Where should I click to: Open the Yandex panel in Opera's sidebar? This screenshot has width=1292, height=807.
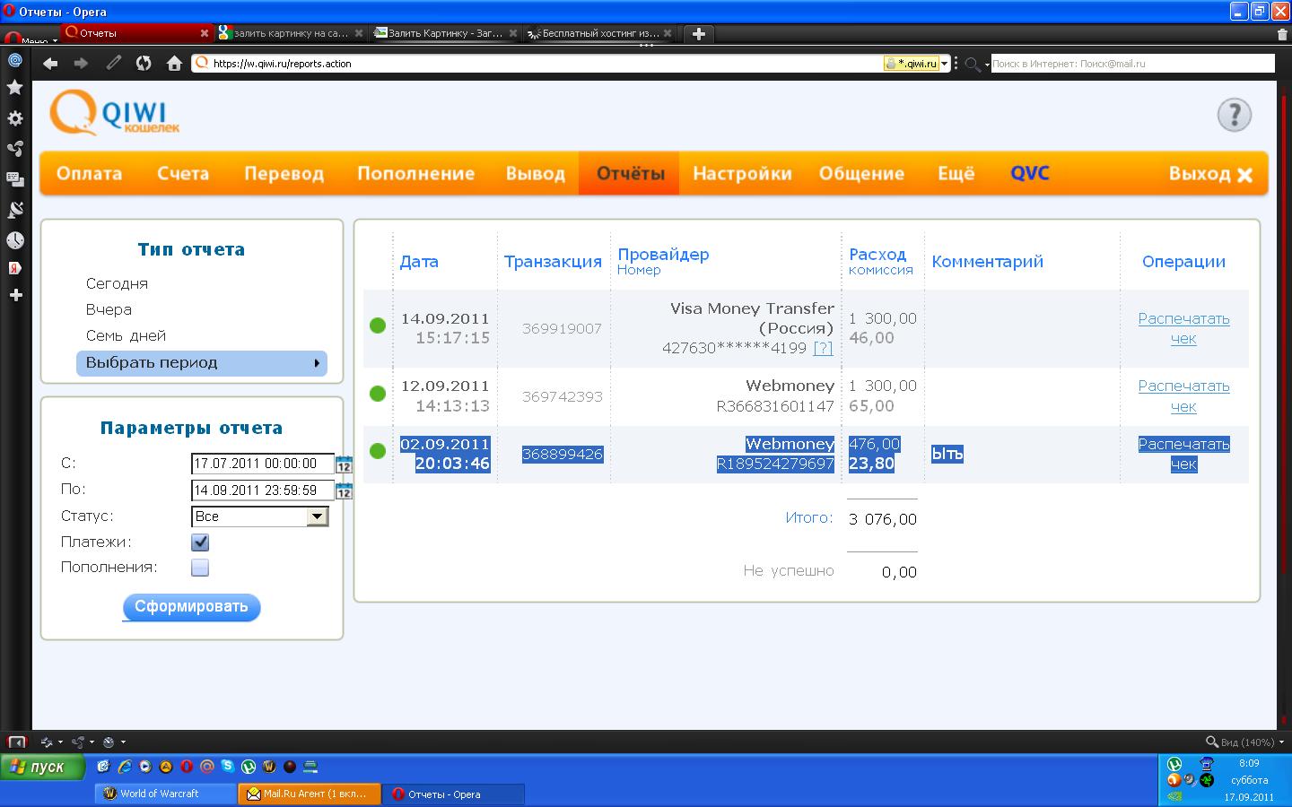(15, 268)
